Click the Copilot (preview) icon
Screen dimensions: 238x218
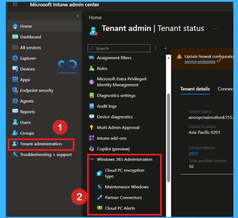(92, 149)
